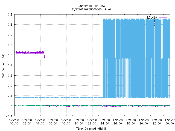Click the green trace along zero current
The width and height of the screenshot is (175, 131).
[92, 106]
